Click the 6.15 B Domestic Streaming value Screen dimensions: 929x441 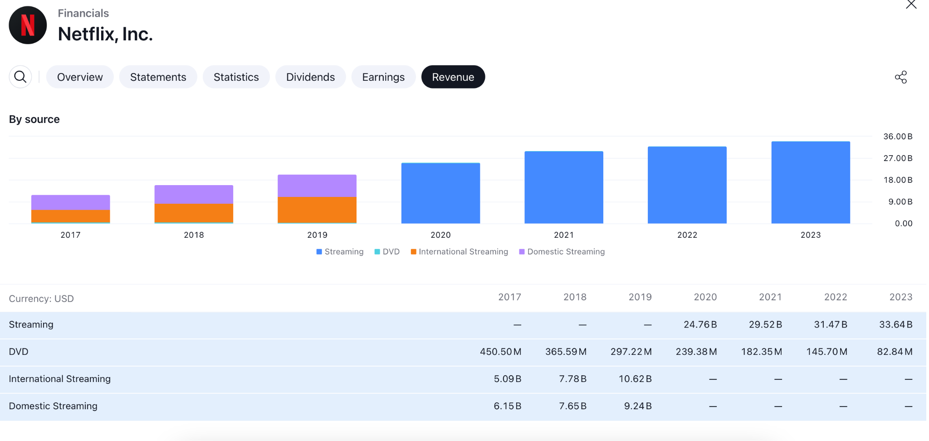[508, 406]
